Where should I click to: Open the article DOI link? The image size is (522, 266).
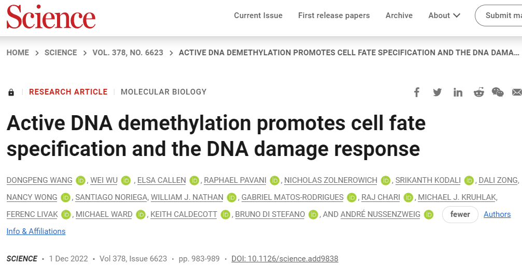coord(285,259)
